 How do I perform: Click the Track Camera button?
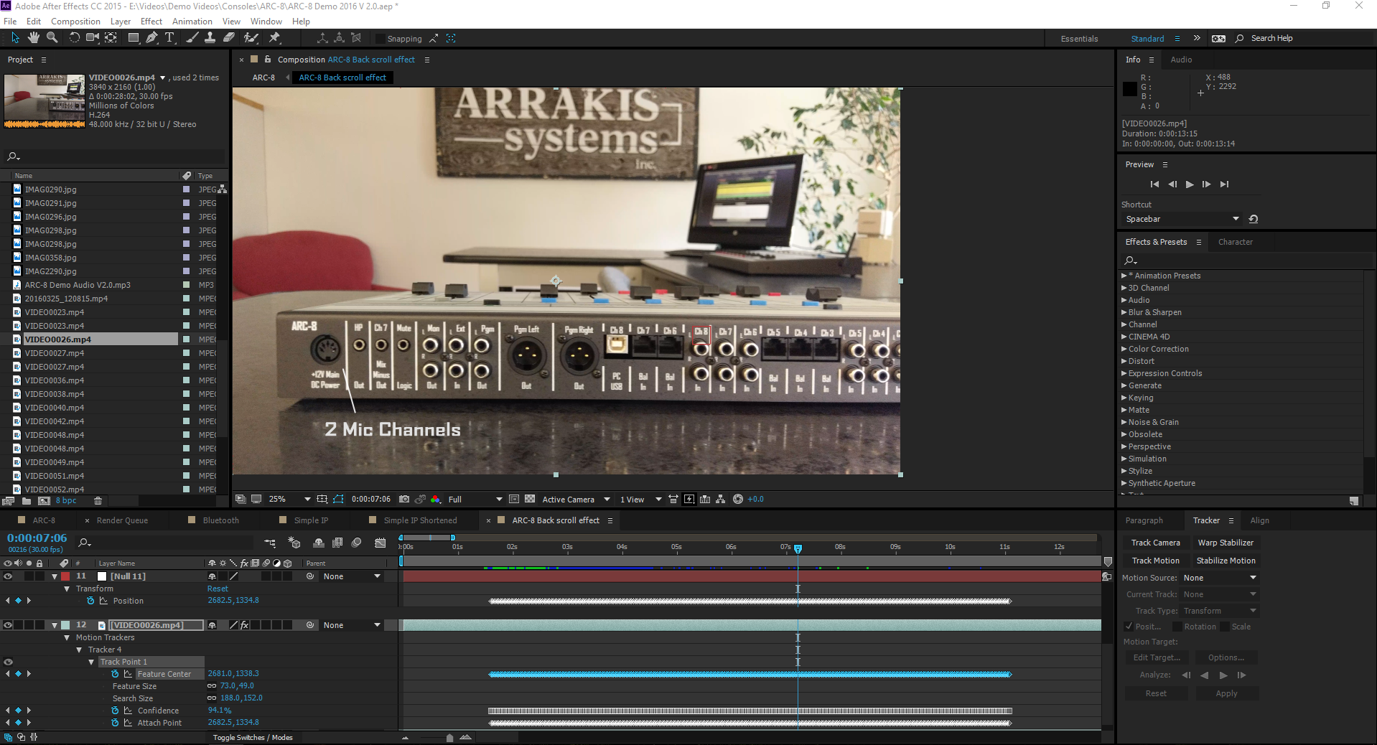point(1155,543)
